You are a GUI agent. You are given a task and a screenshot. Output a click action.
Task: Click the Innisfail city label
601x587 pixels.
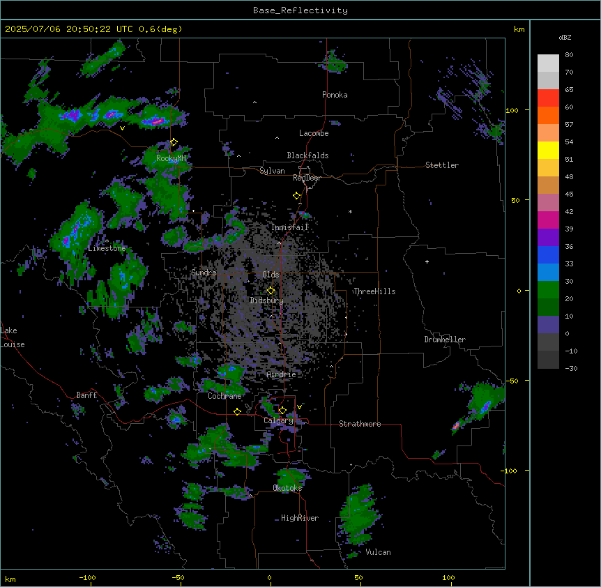point(290,227)
